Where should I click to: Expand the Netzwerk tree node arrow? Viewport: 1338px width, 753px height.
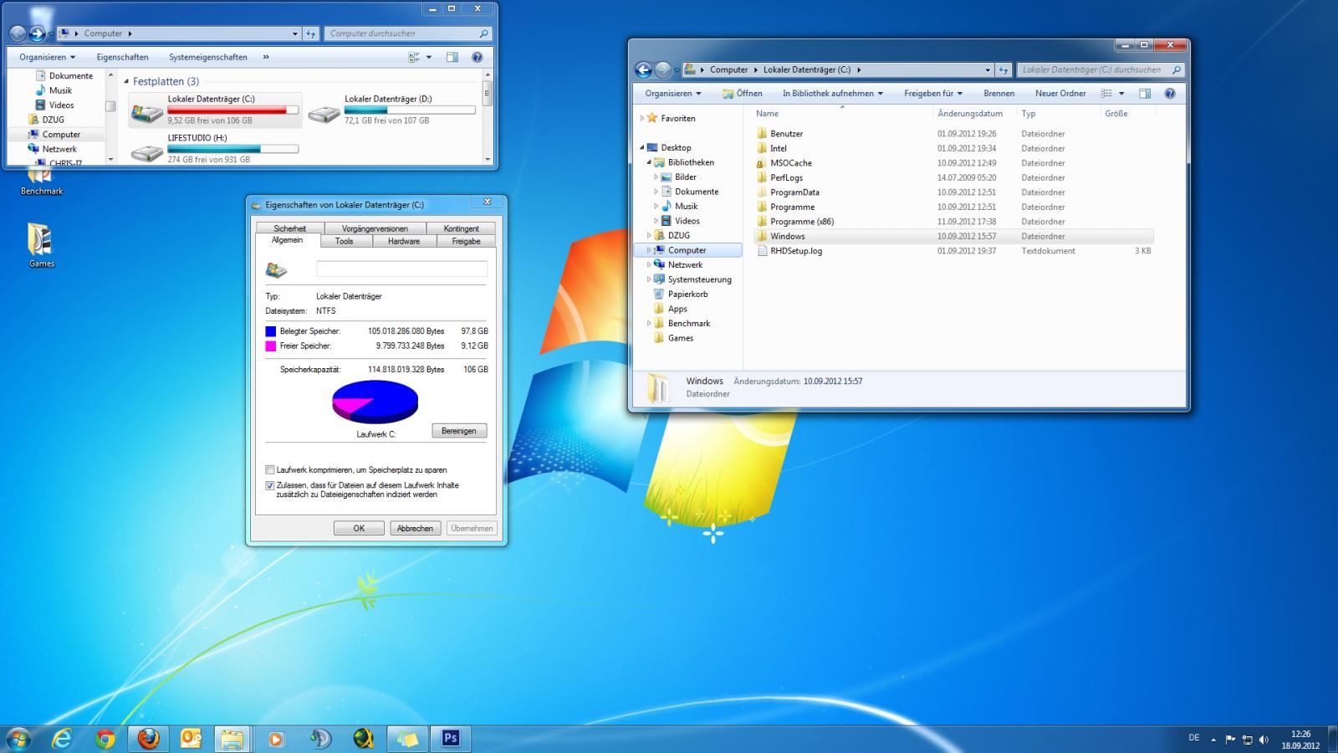tap(649, 265)
